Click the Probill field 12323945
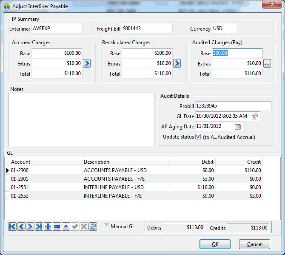Viewport: 285px width, 255px height. [234, 106]
